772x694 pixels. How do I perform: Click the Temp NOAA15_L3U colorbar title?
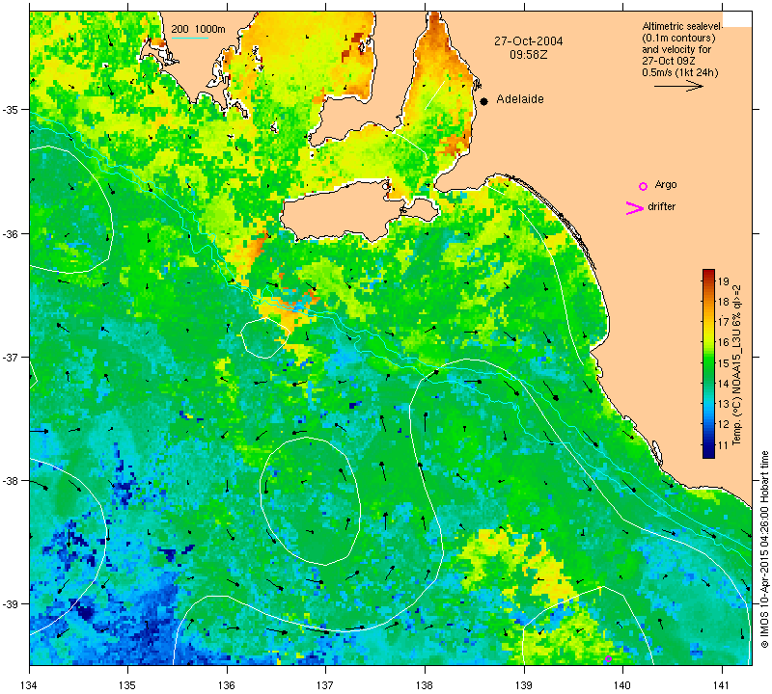[x=737, y=364]
